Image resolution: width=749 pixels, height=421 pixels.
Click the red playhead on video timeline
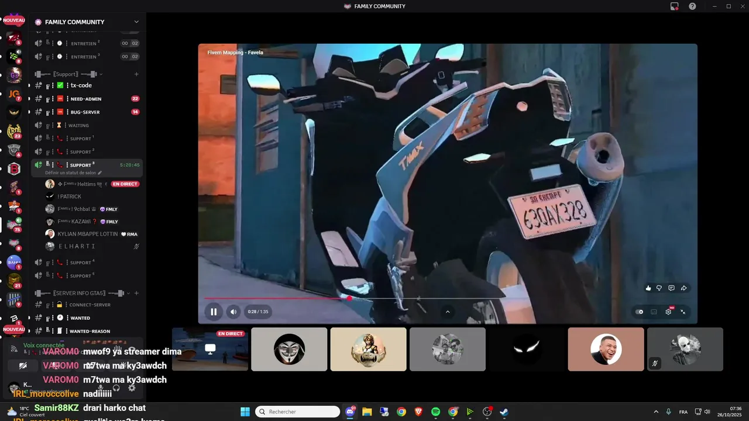[x=349, y=298]
